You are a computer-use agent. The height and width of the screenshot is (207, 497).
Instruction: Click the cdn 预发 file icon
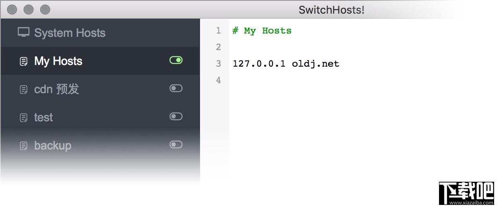pos(24,89)
